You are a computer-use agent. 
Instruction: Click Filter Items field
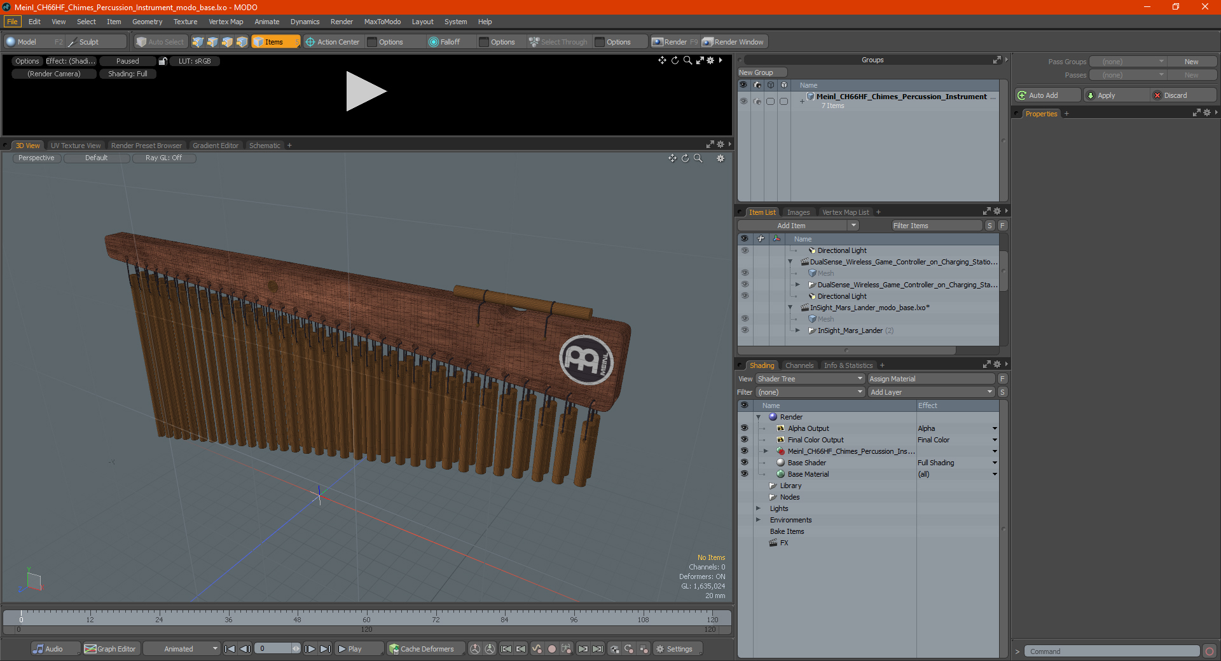(936, 226)
